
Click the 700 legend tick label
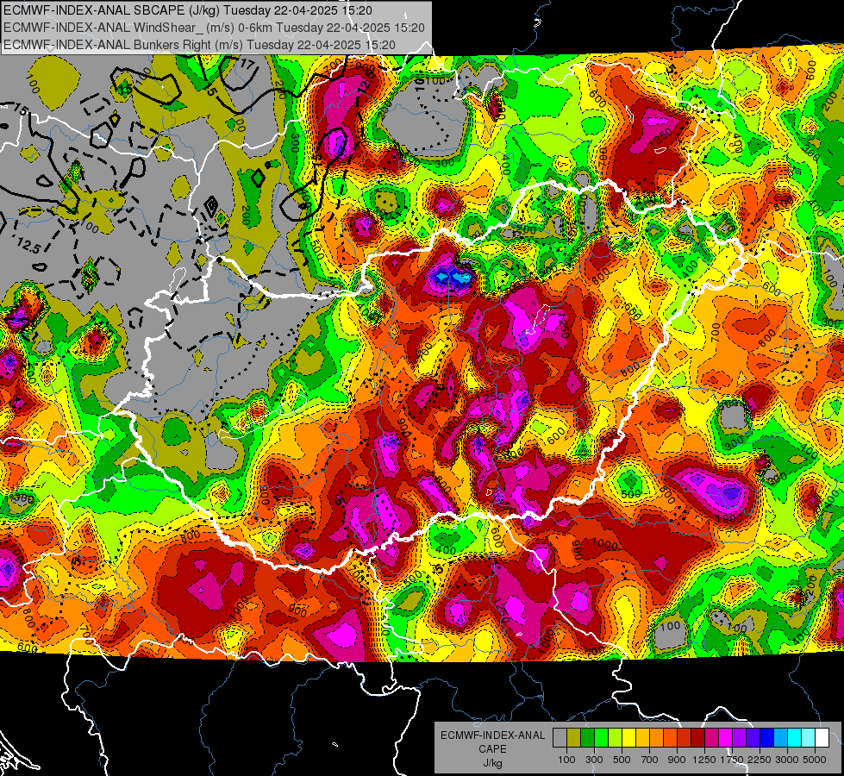pyautogui.click(x=650, y=760)
